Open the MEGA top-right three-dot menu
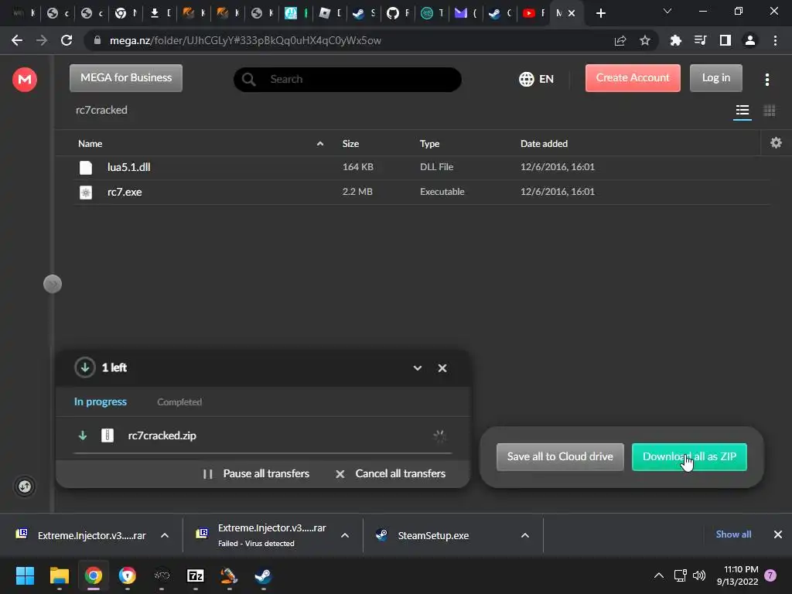This screenshot has height=594, width=792. point(766,80)
